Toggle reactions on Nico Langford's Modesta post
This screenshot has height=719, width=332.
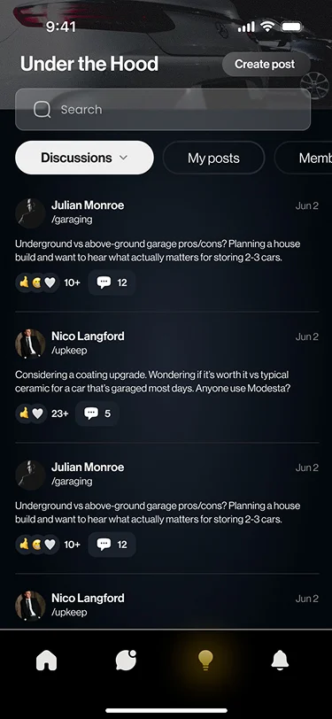click(x=31, y=414)
